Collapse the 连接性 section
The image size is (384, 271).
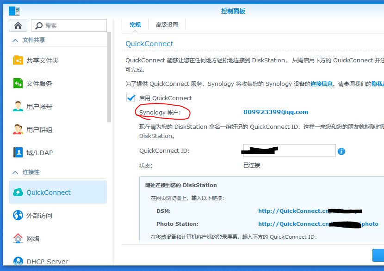pos(15,173)
